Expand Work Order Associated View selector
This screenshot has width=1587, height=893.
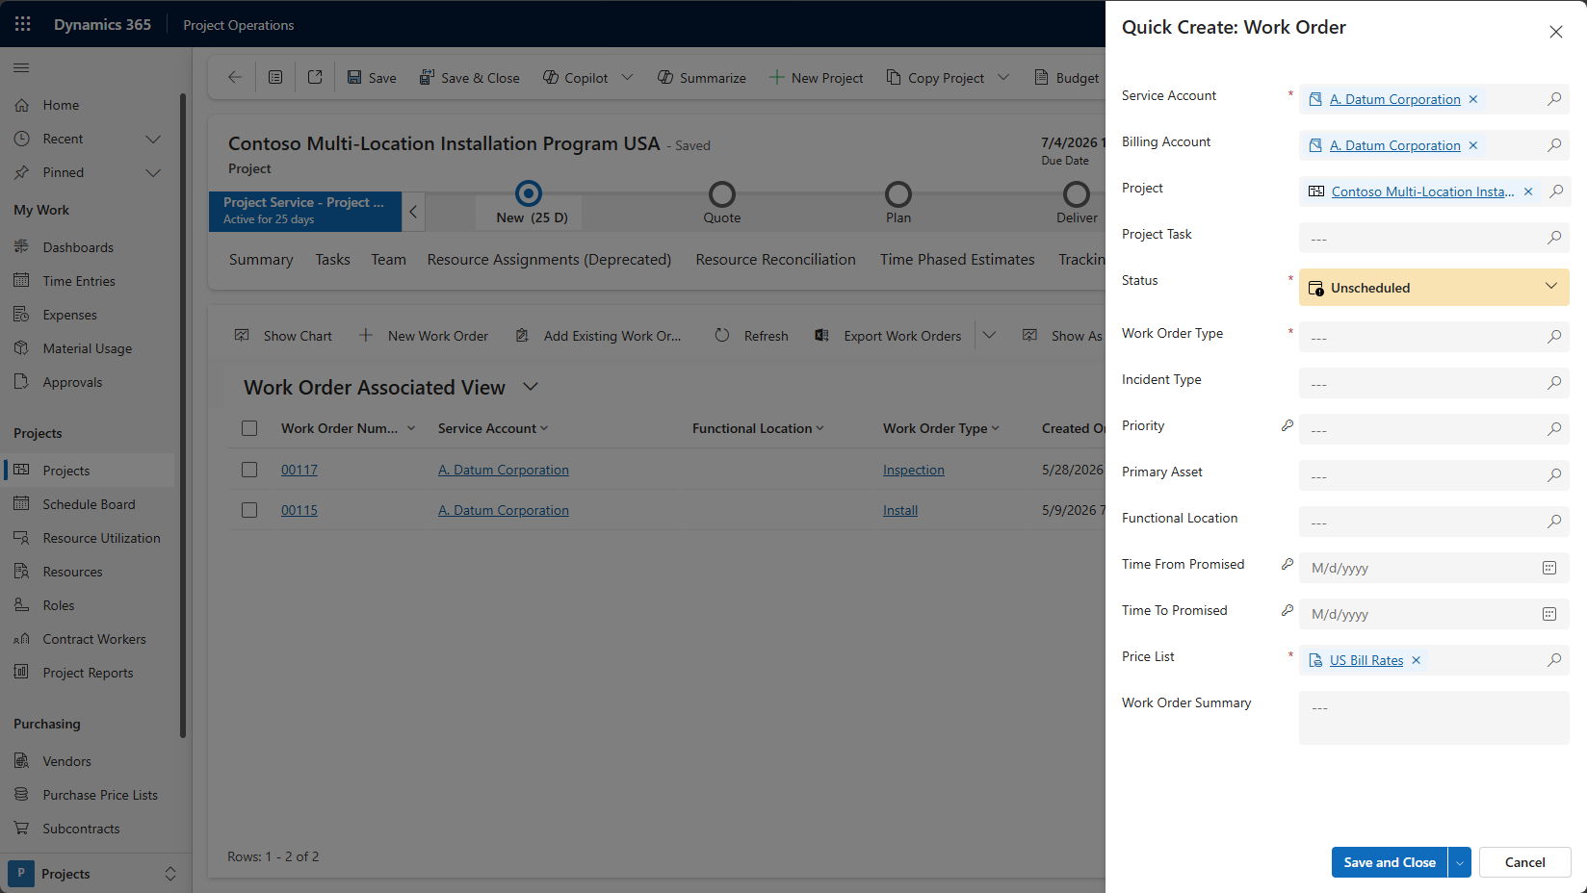(x=531, y=387)
